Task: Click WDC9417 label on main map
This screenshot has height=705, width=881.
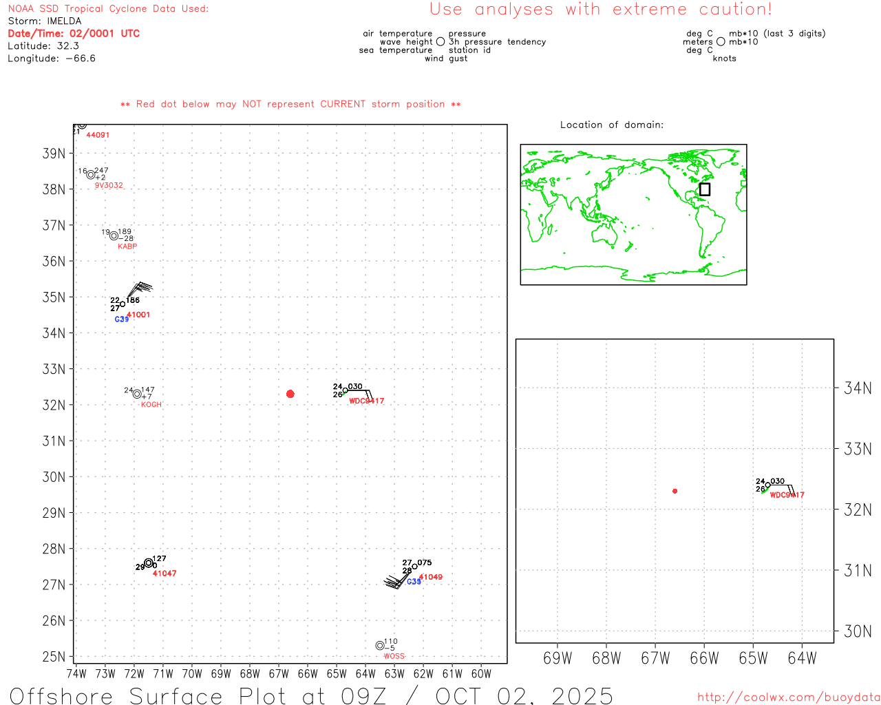Action: (x=367, y=401)
